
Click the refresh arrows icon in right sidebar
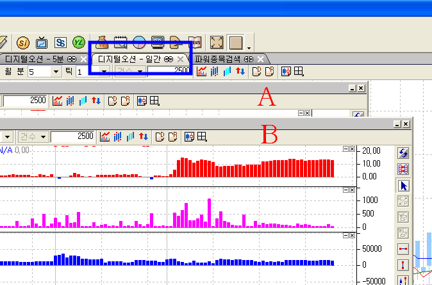click(404, 152)
